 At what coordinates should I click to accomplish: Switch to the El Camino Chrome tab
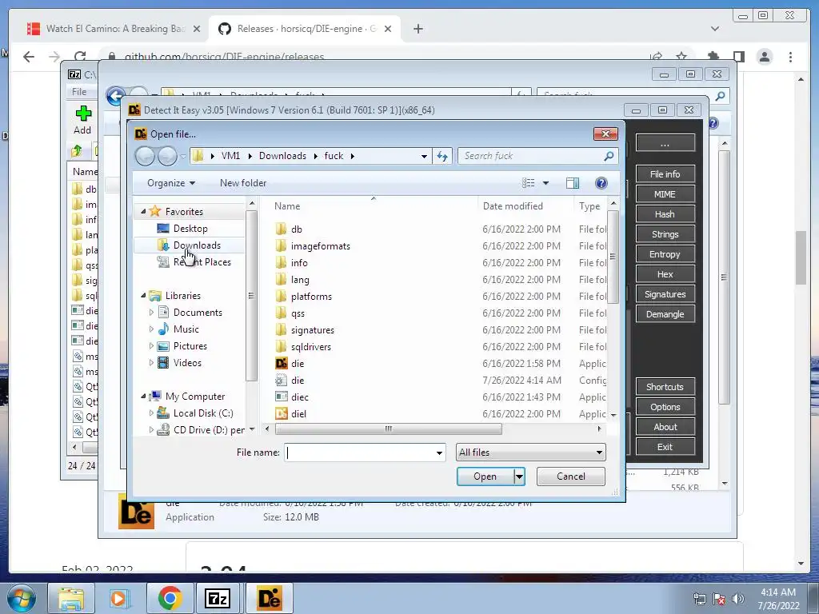[114, 29]
